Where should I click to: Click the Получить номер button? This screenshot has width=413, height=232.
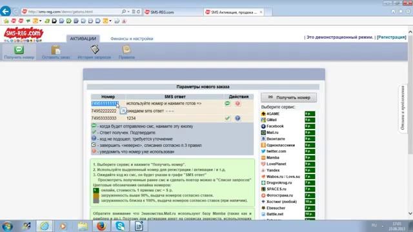point(288,97)
